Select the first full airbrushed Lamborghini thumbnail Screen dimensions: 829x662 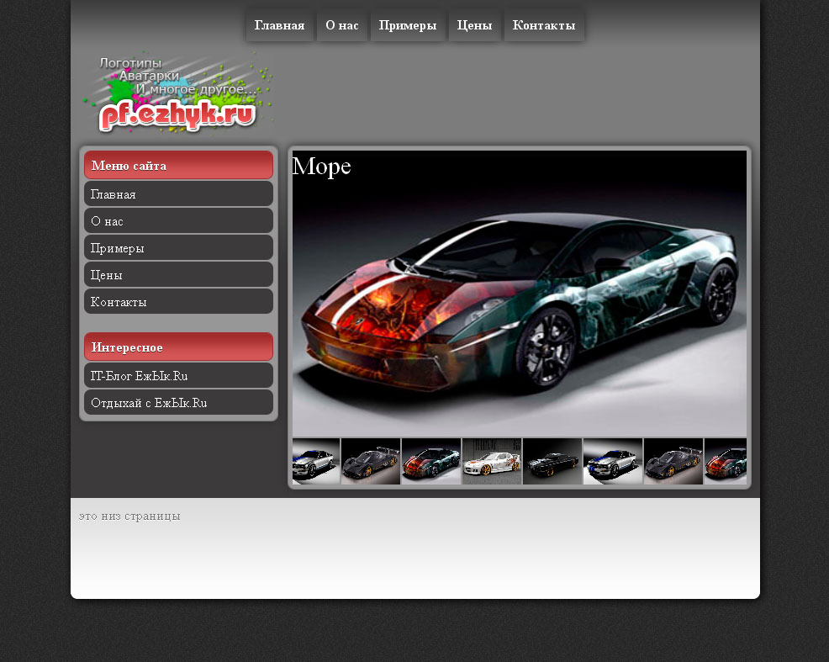click(430, 461)
